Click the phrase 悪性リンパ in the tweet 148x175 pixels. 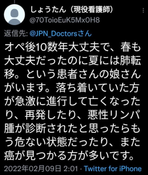tap(114, 115)
